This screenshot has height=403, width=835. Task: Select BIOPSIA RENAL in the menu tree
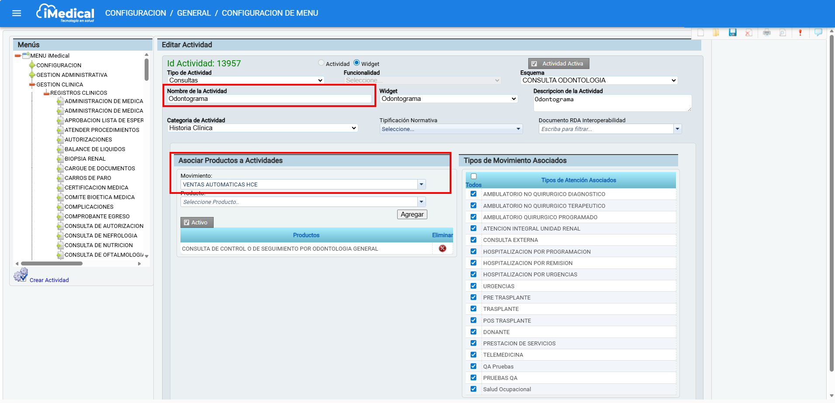coord(85,159)
